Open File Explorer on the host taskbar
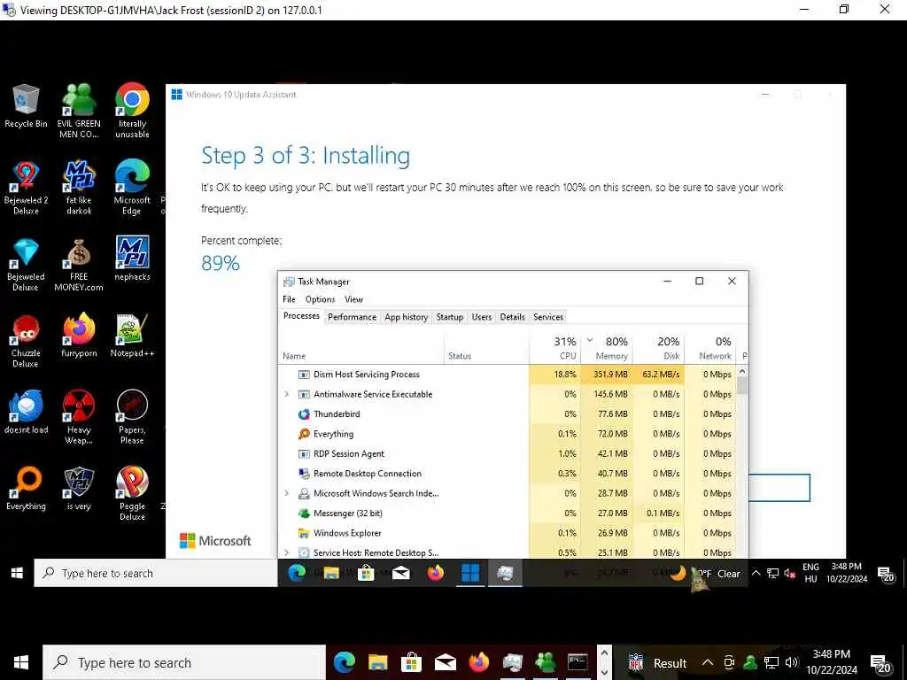907x680 pixels. [377, 662]
